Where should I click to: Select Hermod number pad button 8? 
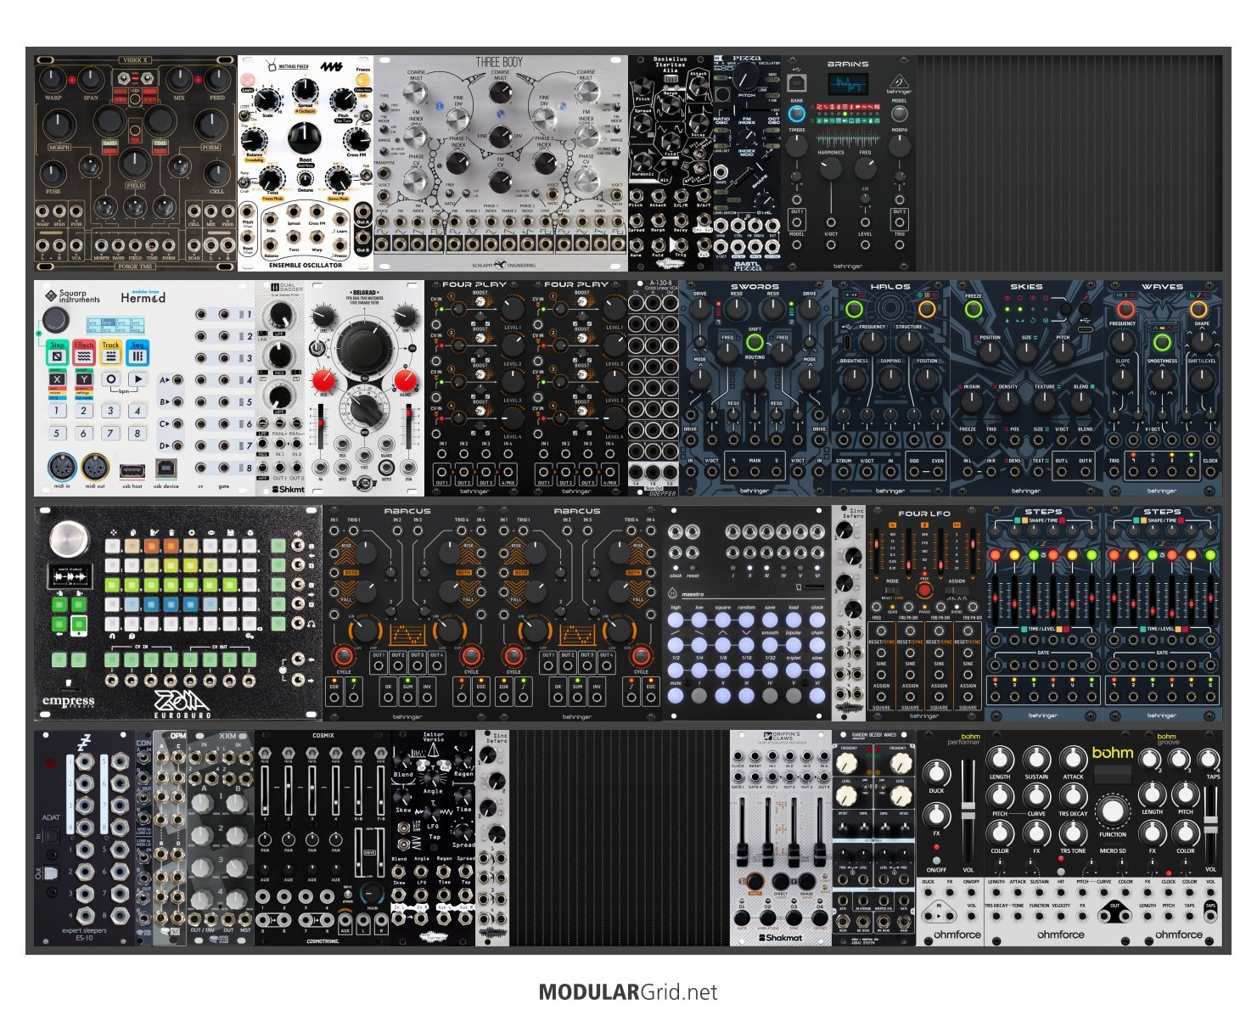(137, 433)
